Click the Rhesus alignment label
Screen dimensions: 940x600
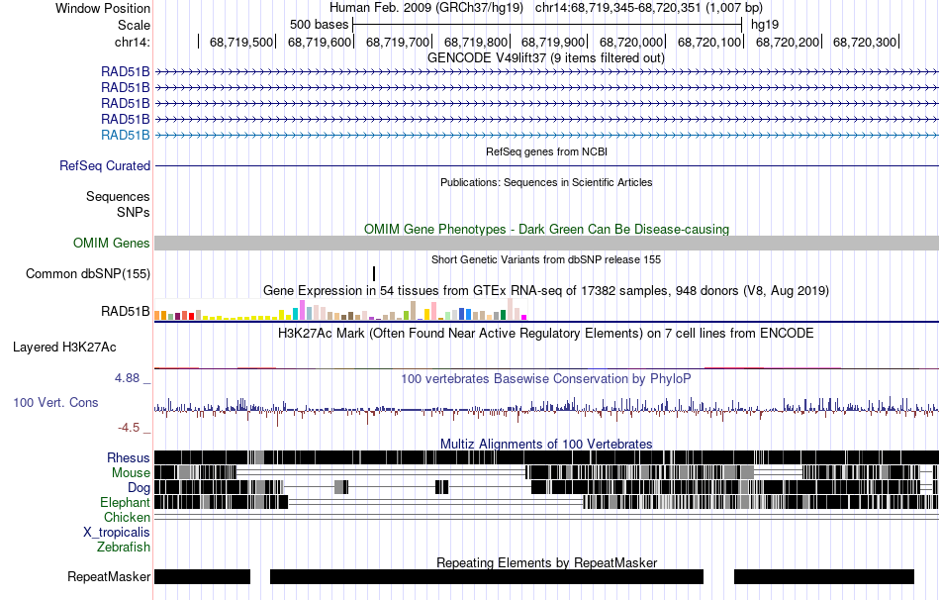129,457
